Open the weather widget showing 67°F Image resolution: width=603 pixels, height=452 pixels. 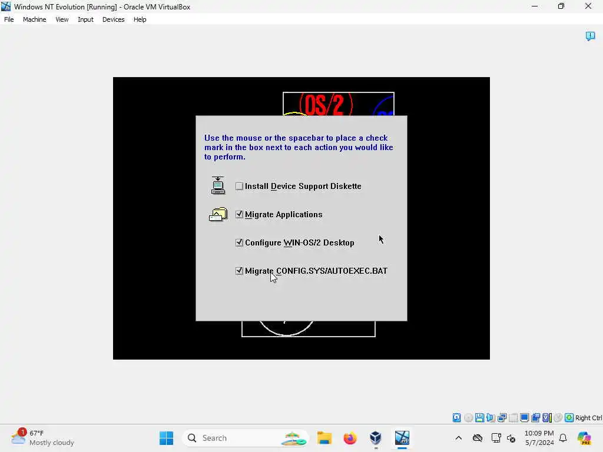[x=42, y=438]
